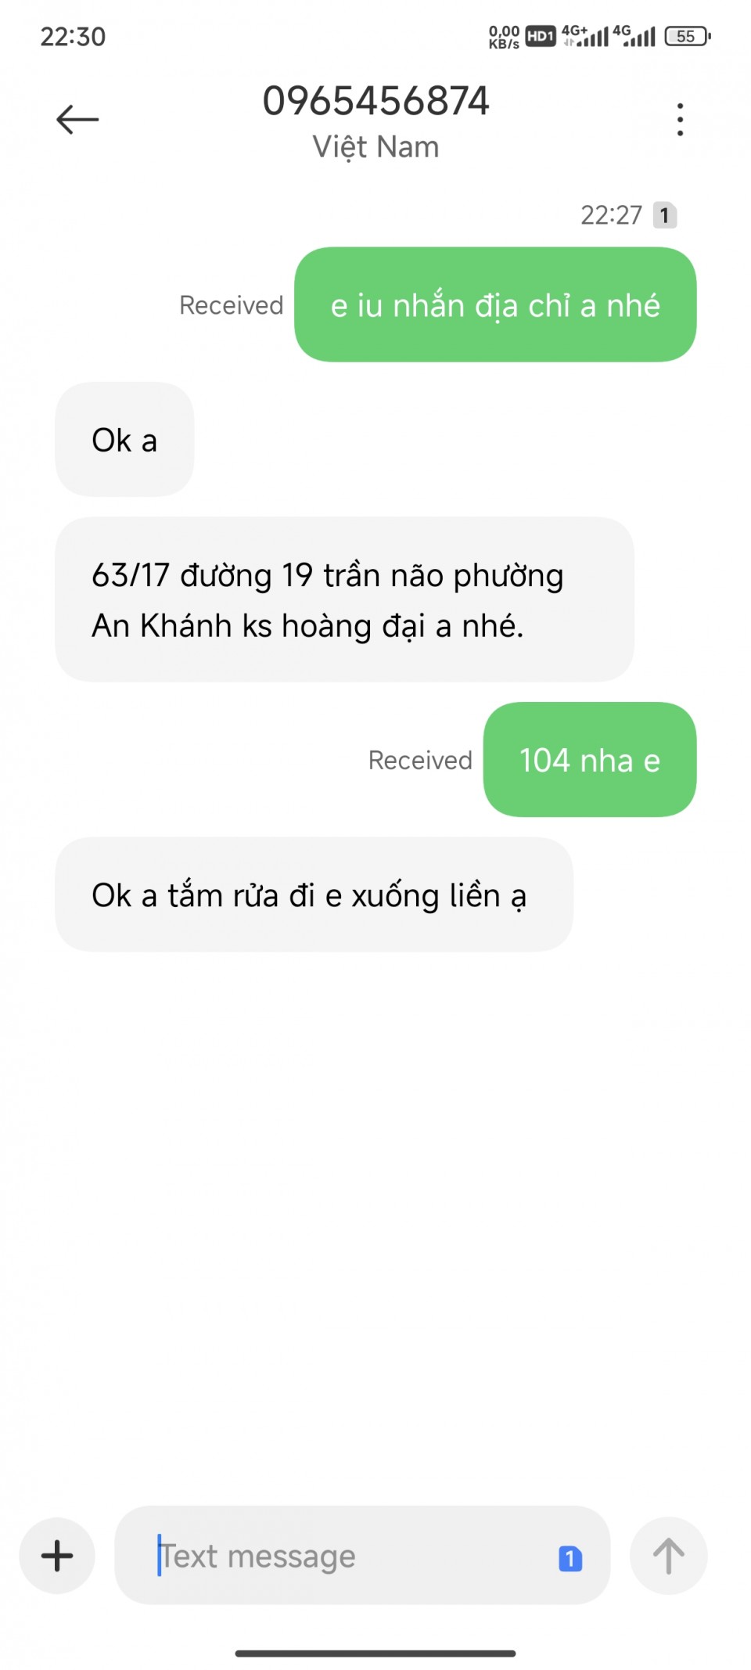Tap the back arrow icon
Screen dimensions: 751x1670
pos(77,120)
